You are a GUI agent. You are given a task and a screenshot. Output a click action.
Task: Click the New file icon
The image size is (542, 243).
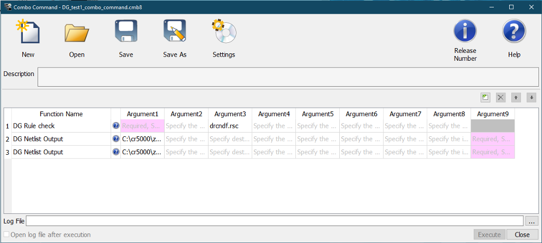28,31
